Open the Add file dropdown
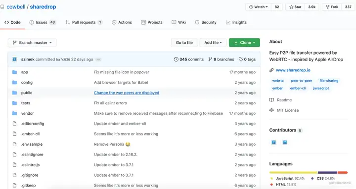Image resolution: width=356 pixels, height=189 pixels. tap(213, 42)
